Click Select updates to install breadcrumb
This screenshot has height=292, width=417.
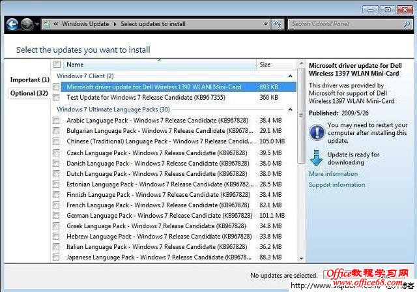[x=153, y=24]
